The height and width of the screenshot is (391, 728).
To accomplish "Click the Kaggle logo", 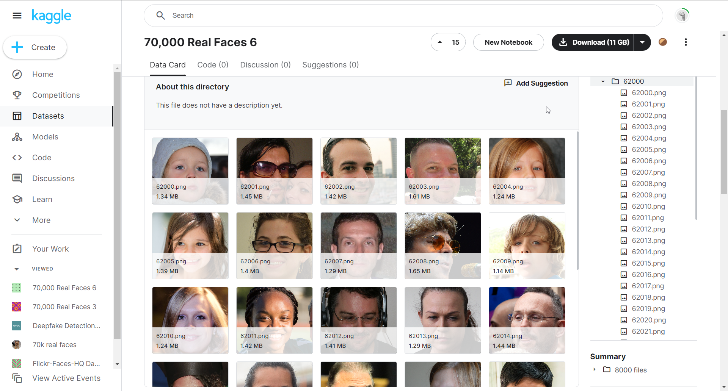I will coord(52,16).
